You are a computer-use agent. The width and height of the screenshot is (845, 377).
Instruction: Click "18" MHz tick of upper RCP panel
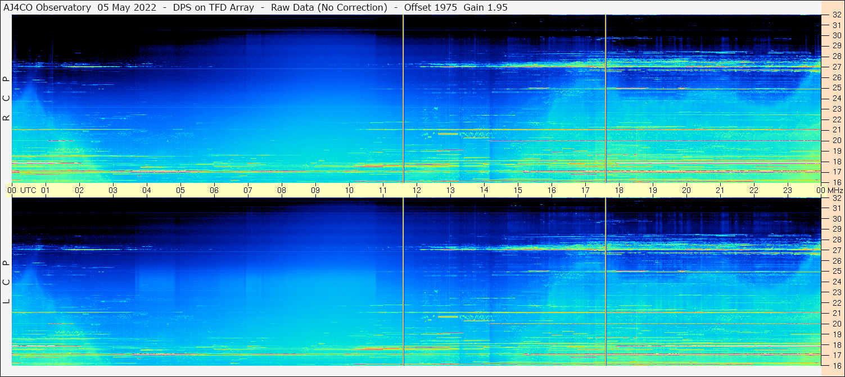[836, 162]
